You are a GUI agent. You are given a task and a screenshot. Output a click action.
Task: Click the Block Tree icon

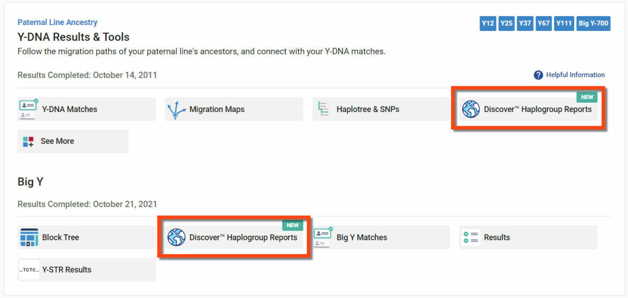[29, 237]
